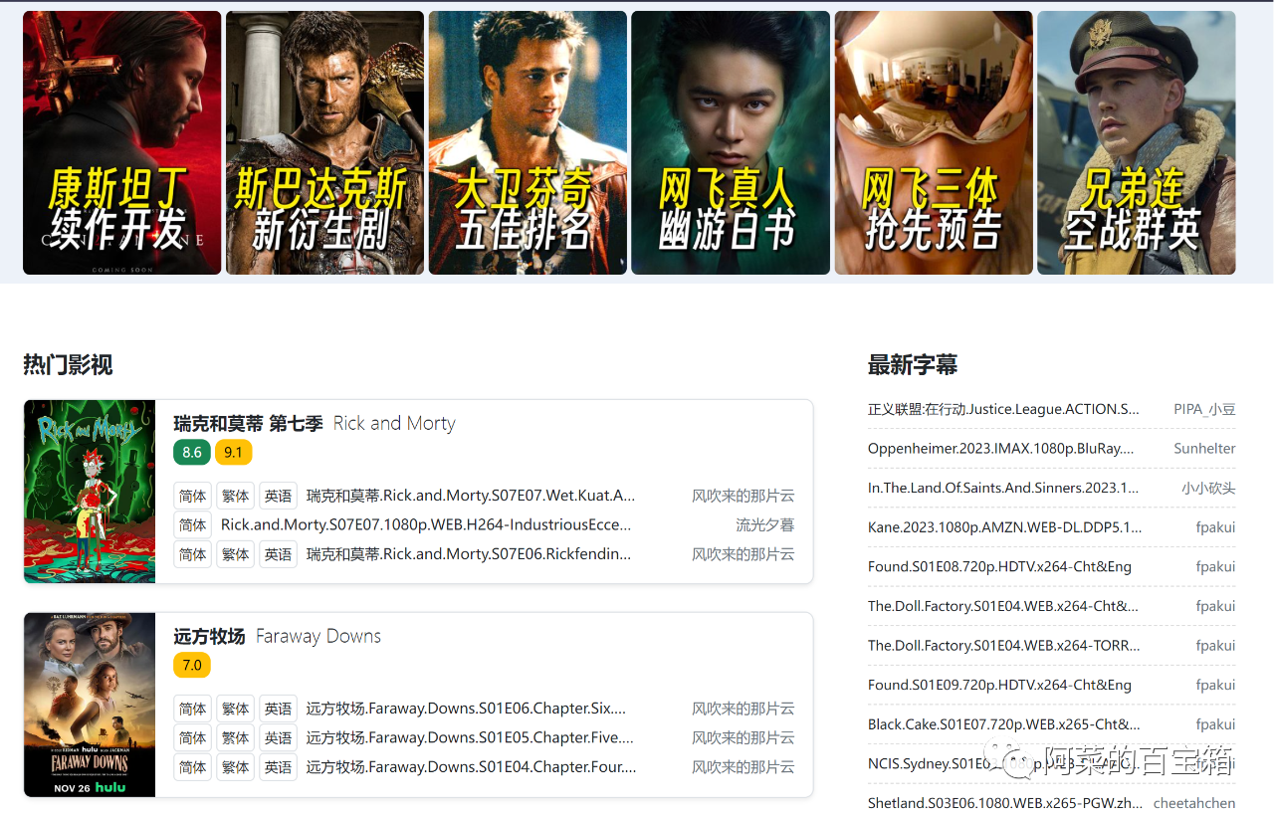This screenshot has height=817, width=1274.
Task: Open the 网飞真人 幽游白书 banner
Action: [731, 142]
